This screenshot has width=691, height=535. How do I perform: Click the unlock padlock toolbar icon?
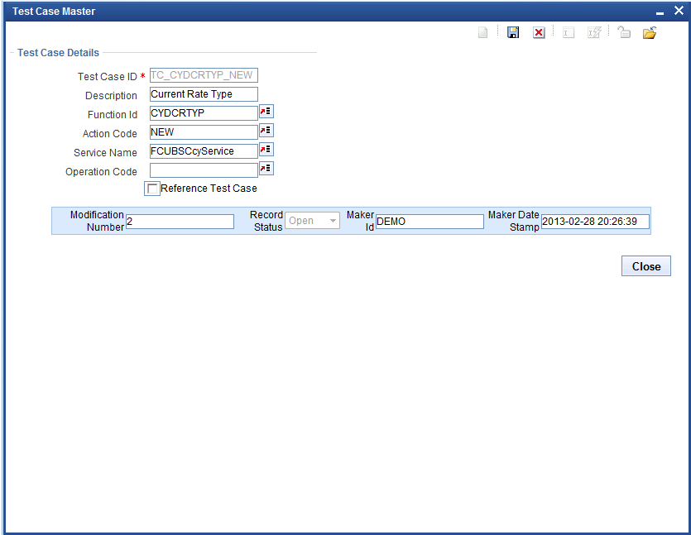coord(624,32)
